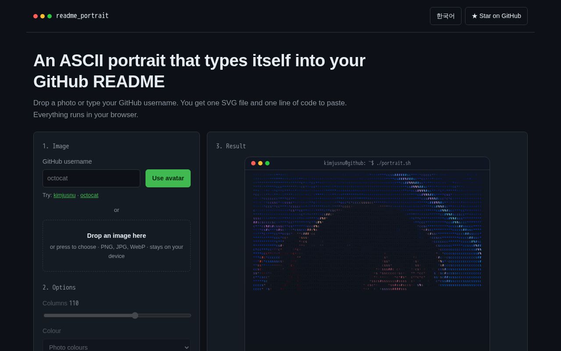Click the Columns value 110
The image size is (561, 351).
74,303
